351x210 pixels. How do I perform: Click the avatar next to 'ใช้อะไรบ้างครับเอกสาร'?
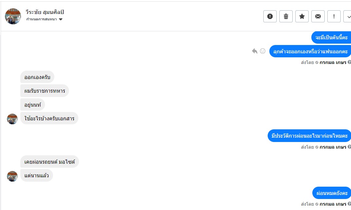[x=12, y=119]
